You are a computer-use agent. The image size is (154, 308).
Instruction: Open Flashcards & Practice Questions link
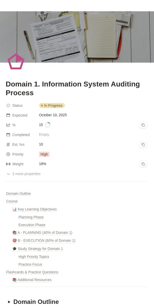click(x=32, y=272)
